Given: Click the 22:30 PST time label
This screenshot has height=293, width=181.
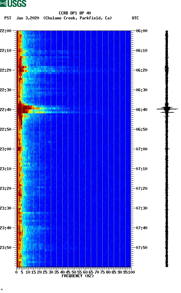Looking at the screenshot, I should [x=6, y=90].
